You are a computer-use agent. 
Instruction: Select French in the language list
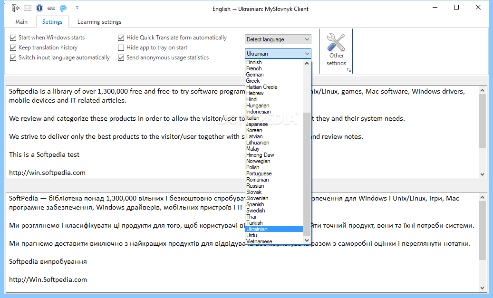pyautogui.click(x=274, y=68)
